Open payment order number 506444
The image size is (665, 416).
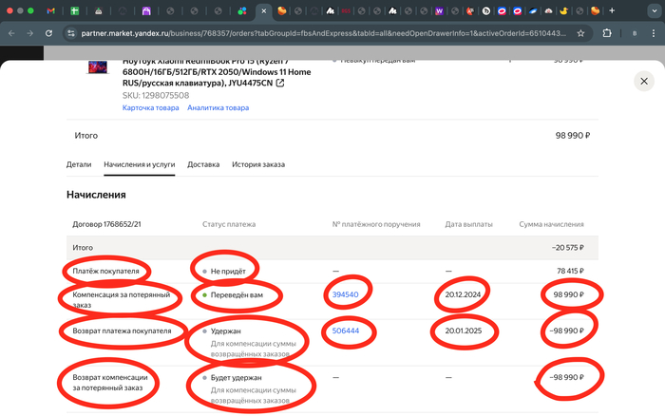[x=345, y=331]
